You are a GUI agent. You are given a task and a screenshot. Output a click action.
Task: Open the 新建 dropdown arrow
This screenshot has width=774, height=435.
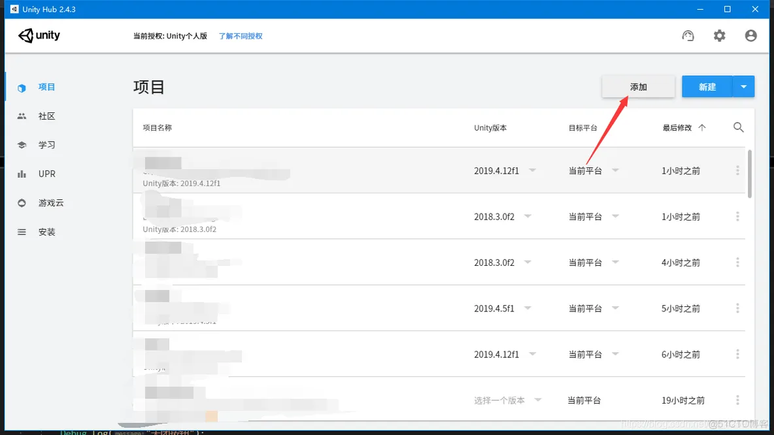pos(743,87)
